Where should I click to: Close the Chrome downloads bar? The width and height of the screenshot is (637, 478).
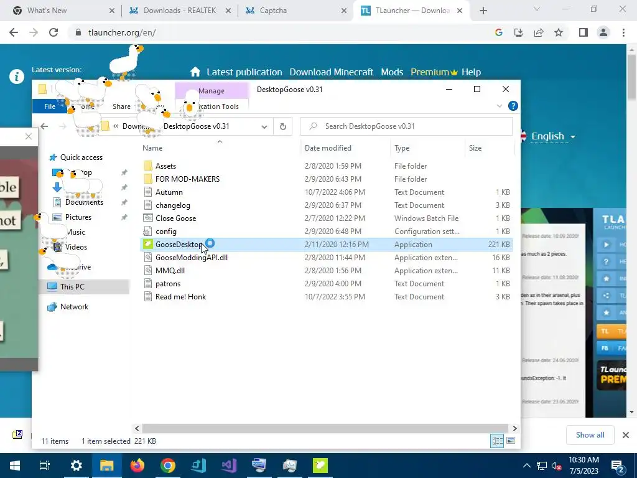click(626, 435)
